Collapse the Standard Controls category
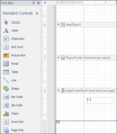The image size is (117, 134). pos(37,13)
